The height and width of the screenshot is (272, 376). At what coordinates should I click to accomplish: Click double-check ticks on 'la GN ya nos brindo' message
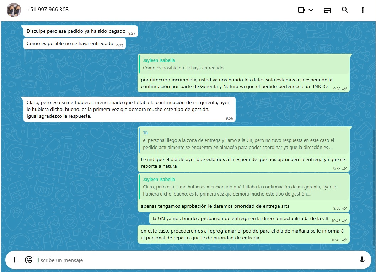click(x=344, y=221)
